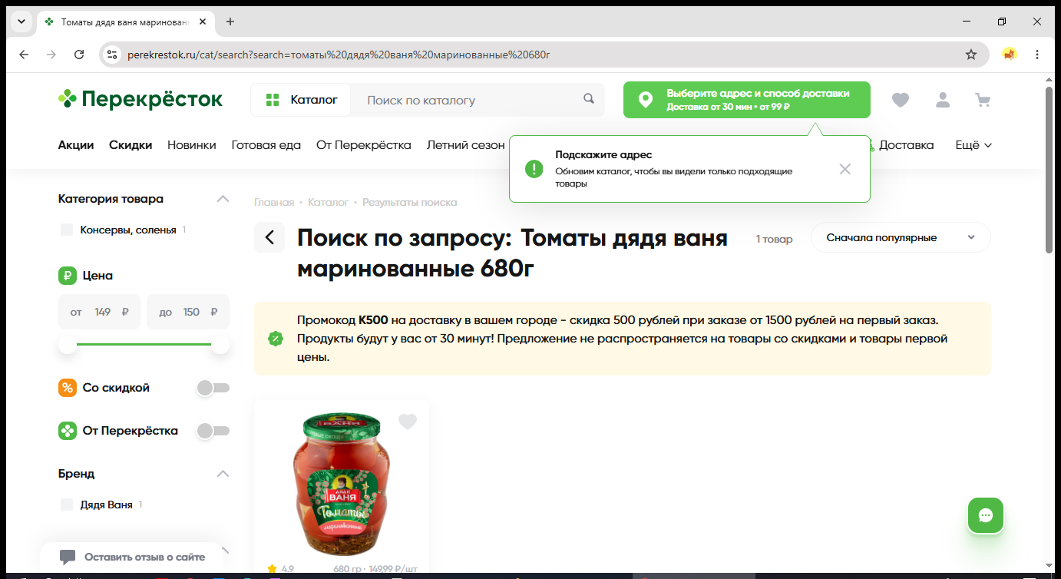Open the Chrome three-dot menu
1061x579 pixels.
tap(1037, 55)
